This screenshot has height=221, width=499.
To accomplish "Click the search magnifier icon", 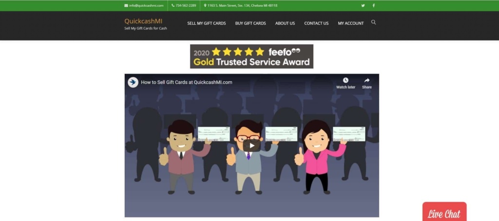I will tap(374, 22).
